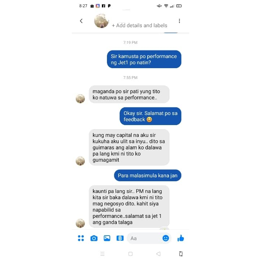This screenshot has width=261, height=261.
Task: Tap the Add details and labels link
Action: coord(140,25)
